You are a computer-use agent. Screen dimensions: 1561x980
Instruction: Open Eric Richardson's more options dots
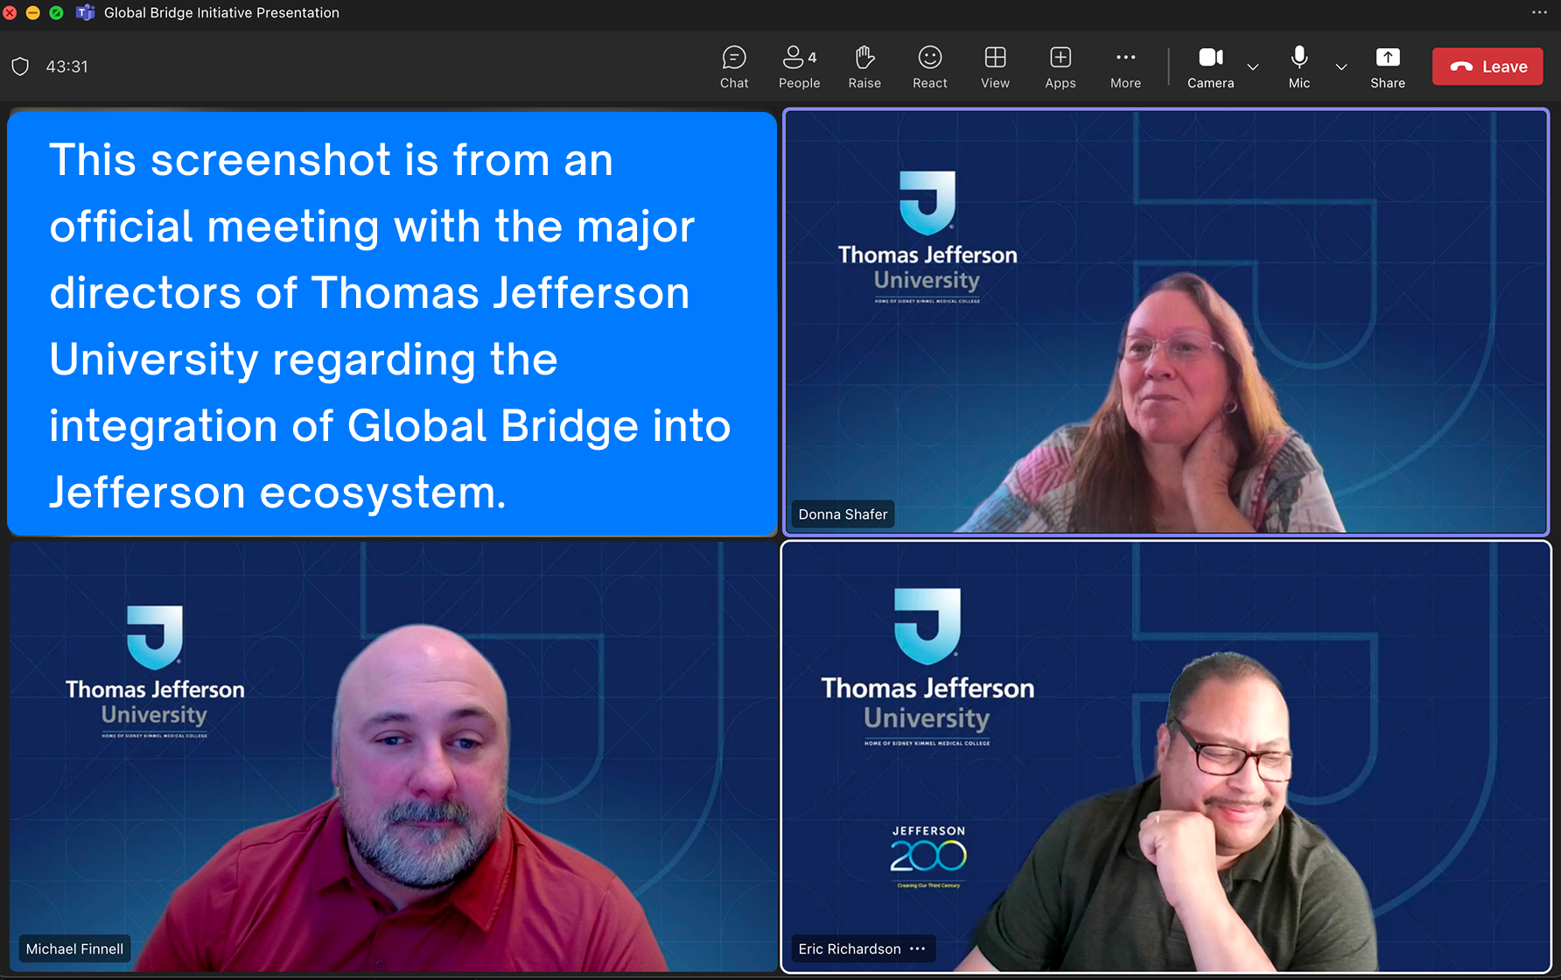point(918,948)
